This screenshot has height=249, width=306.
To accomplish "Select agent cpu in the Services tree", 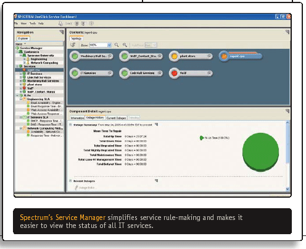I will (x=33, y=70).
